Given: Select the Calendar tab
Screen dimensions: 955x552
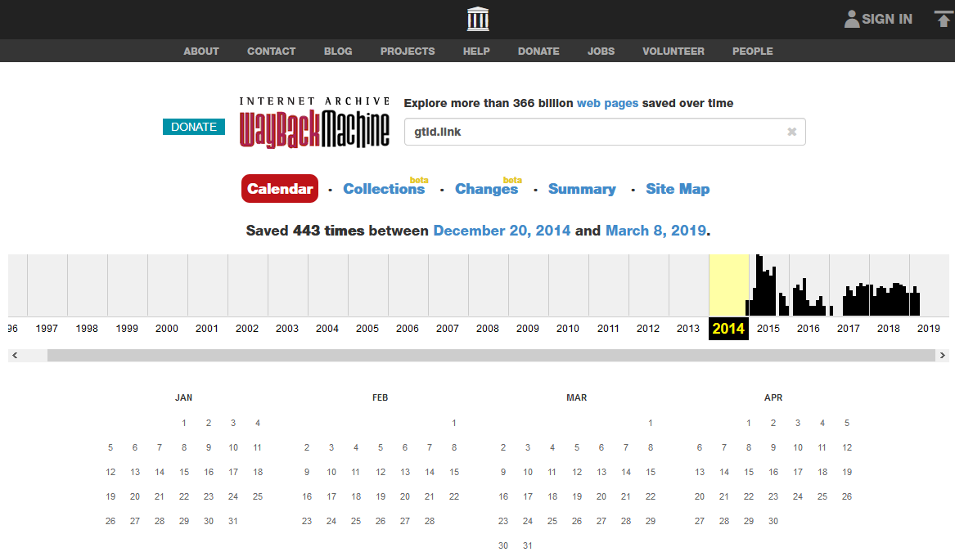Looking at the screenshot, I should (280, 189).
